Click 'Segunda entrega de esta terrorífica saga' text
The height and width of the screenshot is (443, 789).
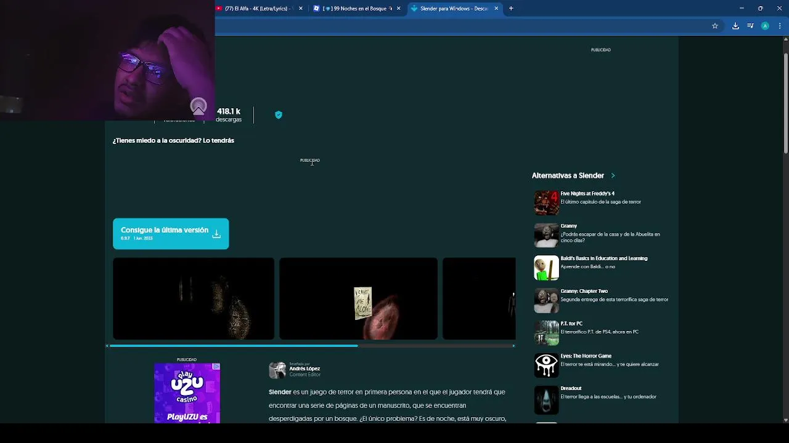pyautogui.click(x=614, y=300)
